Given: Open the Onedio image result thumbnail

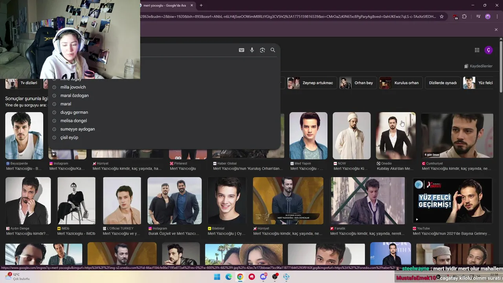Looking at the screenshot, I should pos(396,136).
